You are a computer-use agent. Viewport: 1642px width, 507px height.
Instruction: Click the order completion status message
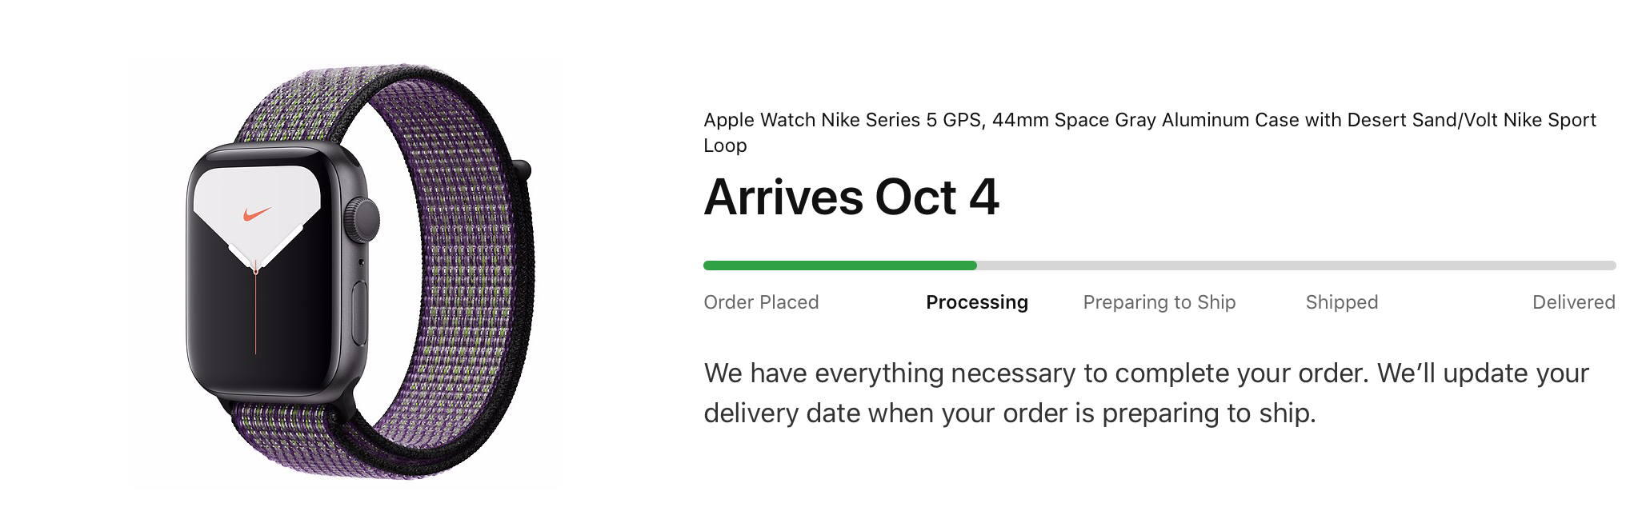(1146, 393)
